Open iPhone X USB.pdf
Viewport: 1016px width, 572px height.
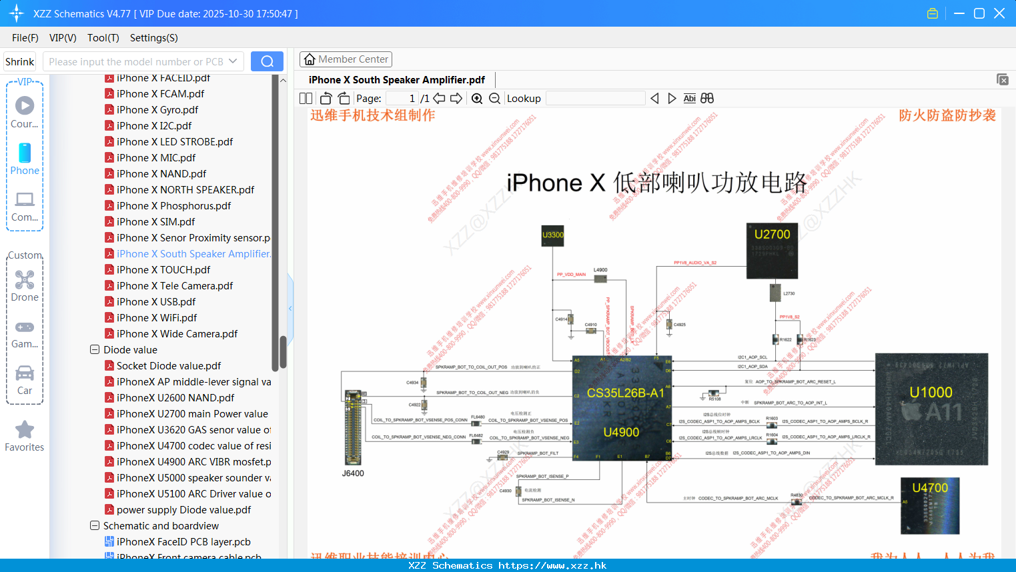156,302
